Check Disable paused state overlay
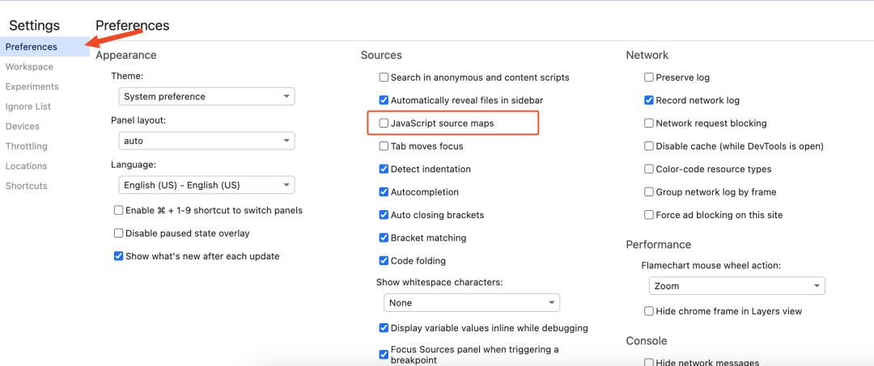 [118, 233]
